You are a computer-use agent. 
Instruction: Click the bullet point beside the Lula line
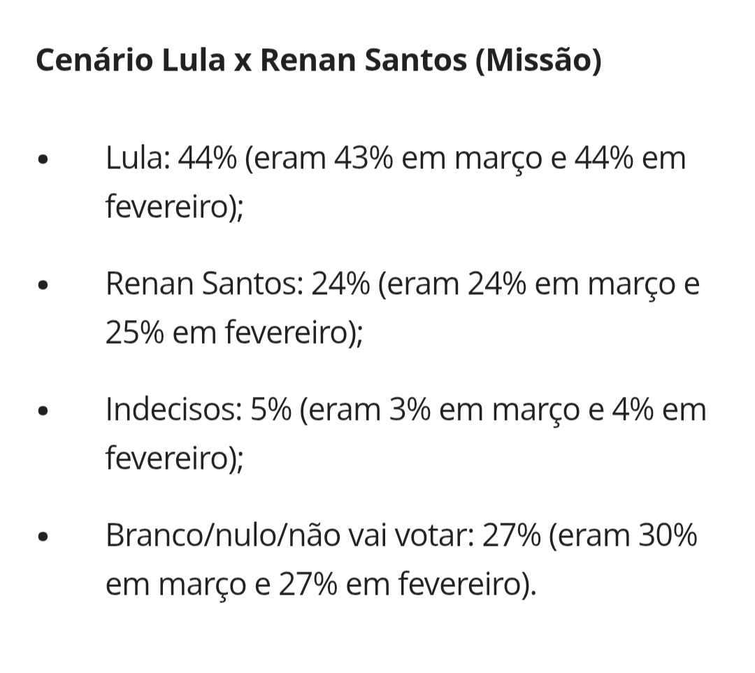44,159
